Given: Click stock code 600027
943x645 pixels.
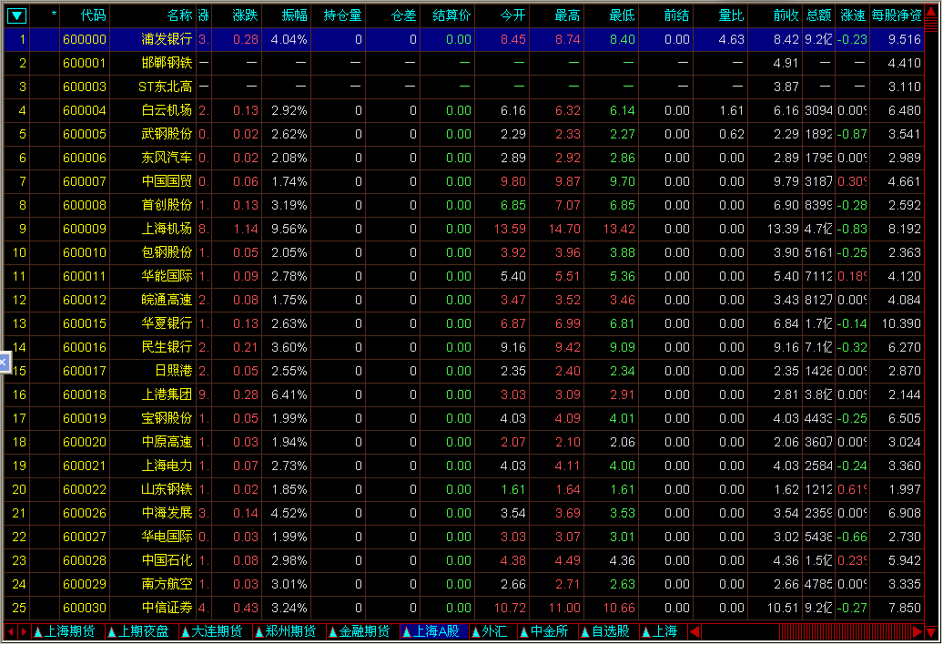Looking at the screenshot, I should tap(85, 537).
